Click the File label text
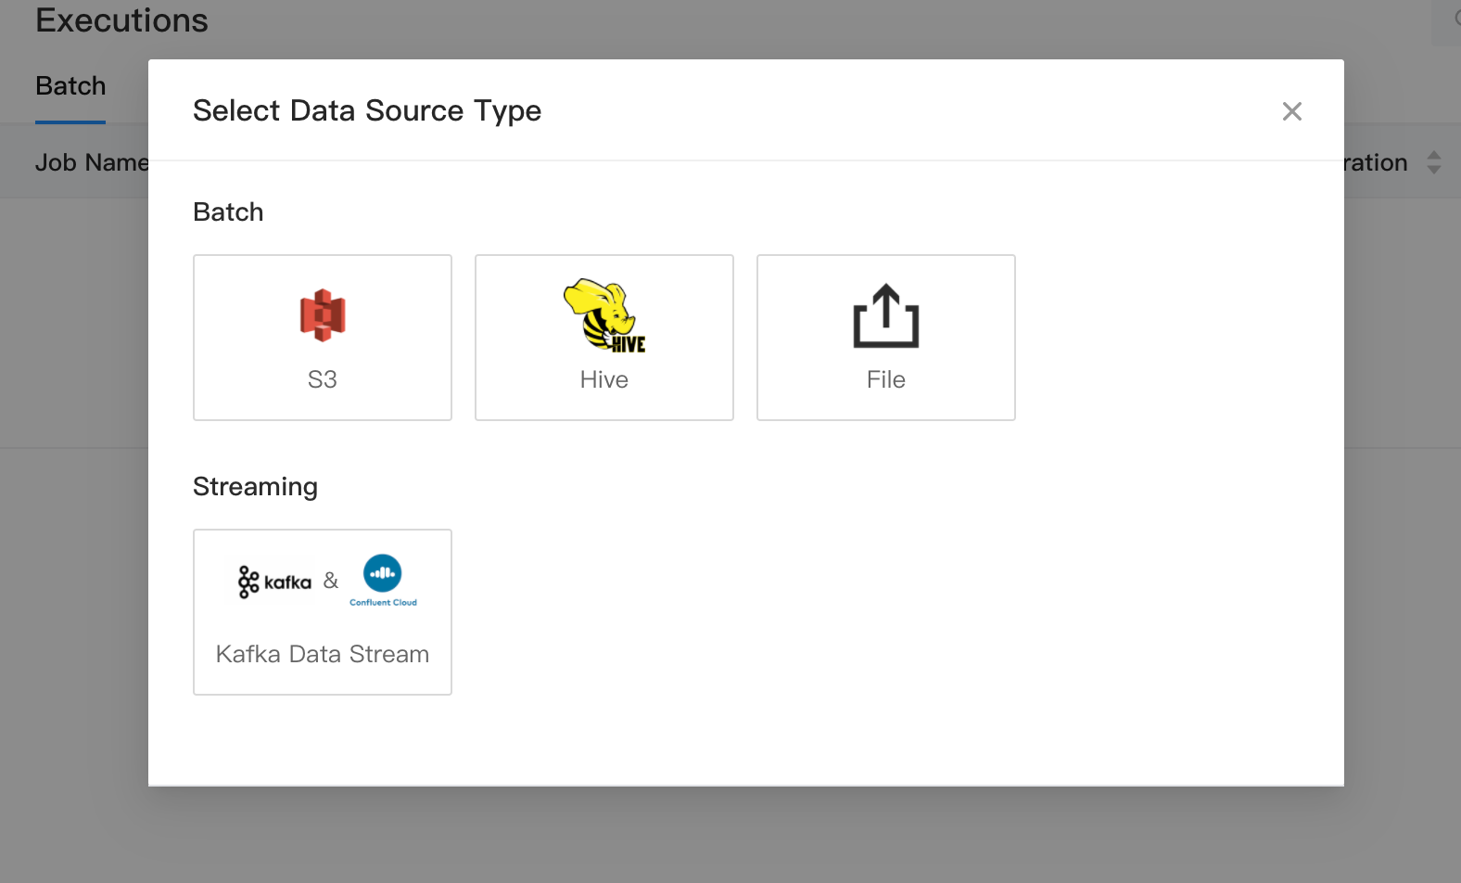1461x883 pixels. [886, 379]
